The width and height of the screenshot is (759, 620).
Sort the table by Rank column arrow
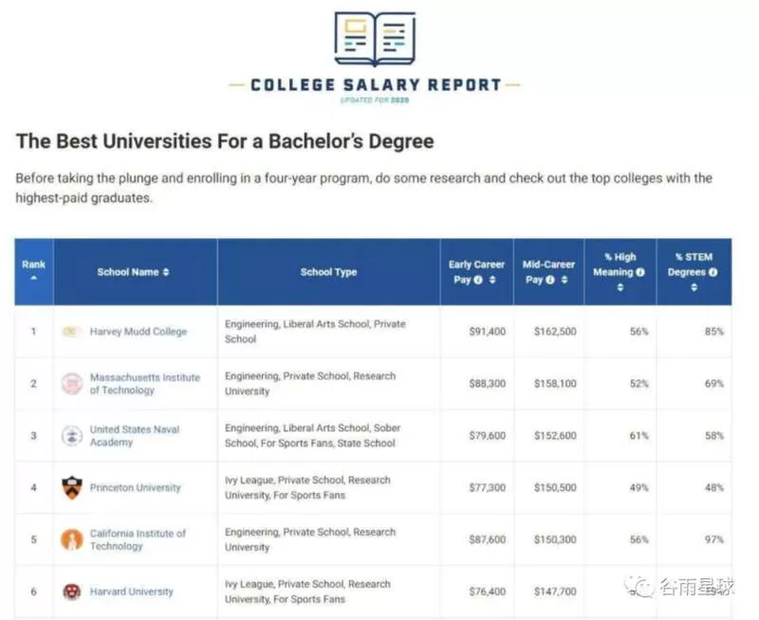33,278
